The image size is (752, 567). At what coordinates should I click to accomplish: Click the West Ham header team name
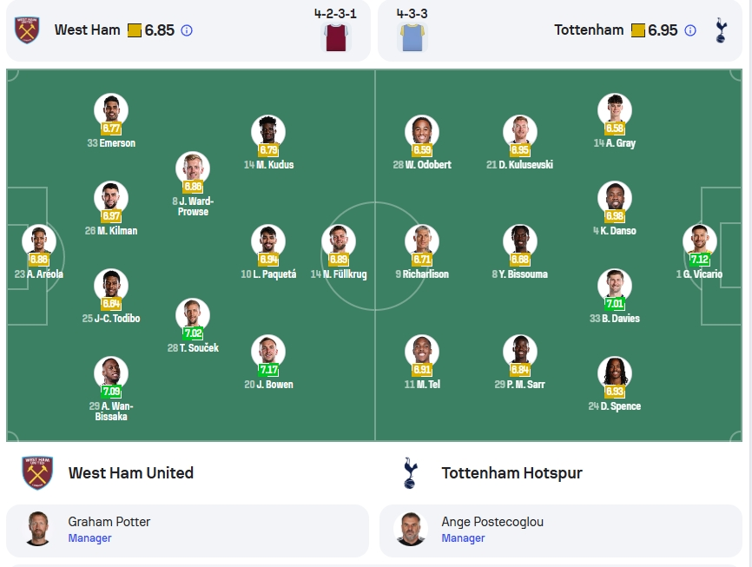[88, 30]
